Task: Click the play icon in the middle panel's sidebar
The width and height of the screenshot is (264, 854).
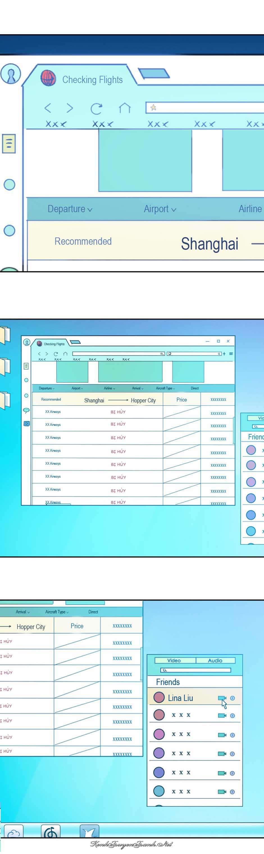Action: (26, 423)
